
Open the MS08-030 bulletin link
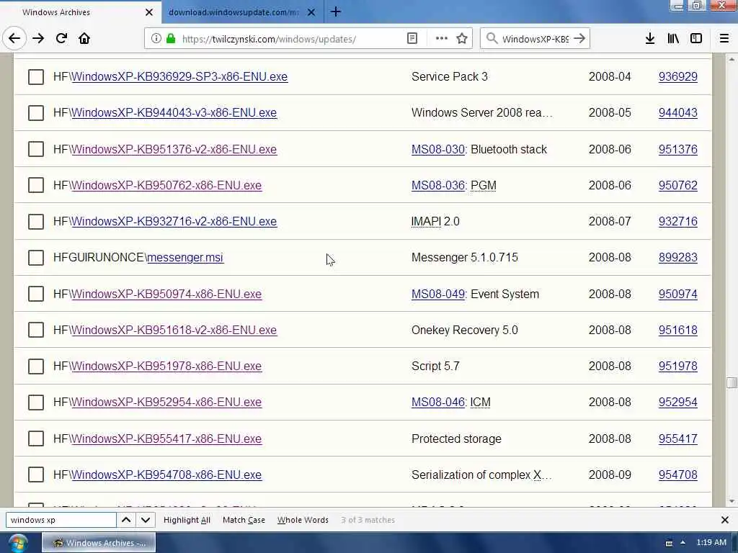(x=437, y=149)
